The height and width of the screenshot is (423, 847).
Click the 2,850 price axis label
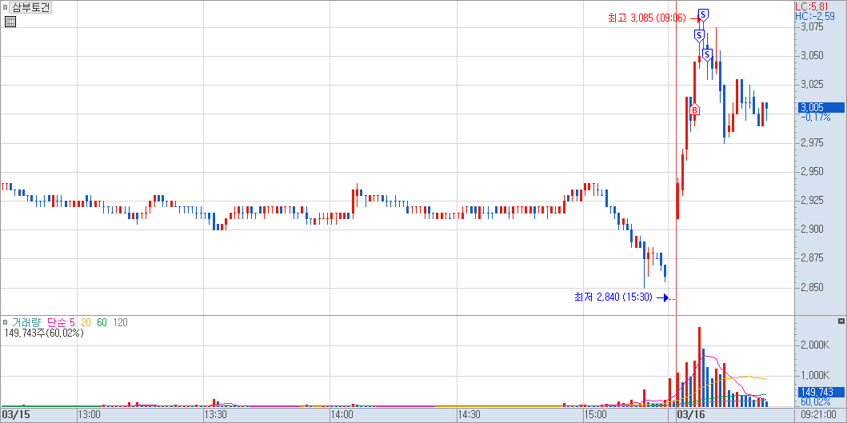pyautogui.click(x=813, y=287)
